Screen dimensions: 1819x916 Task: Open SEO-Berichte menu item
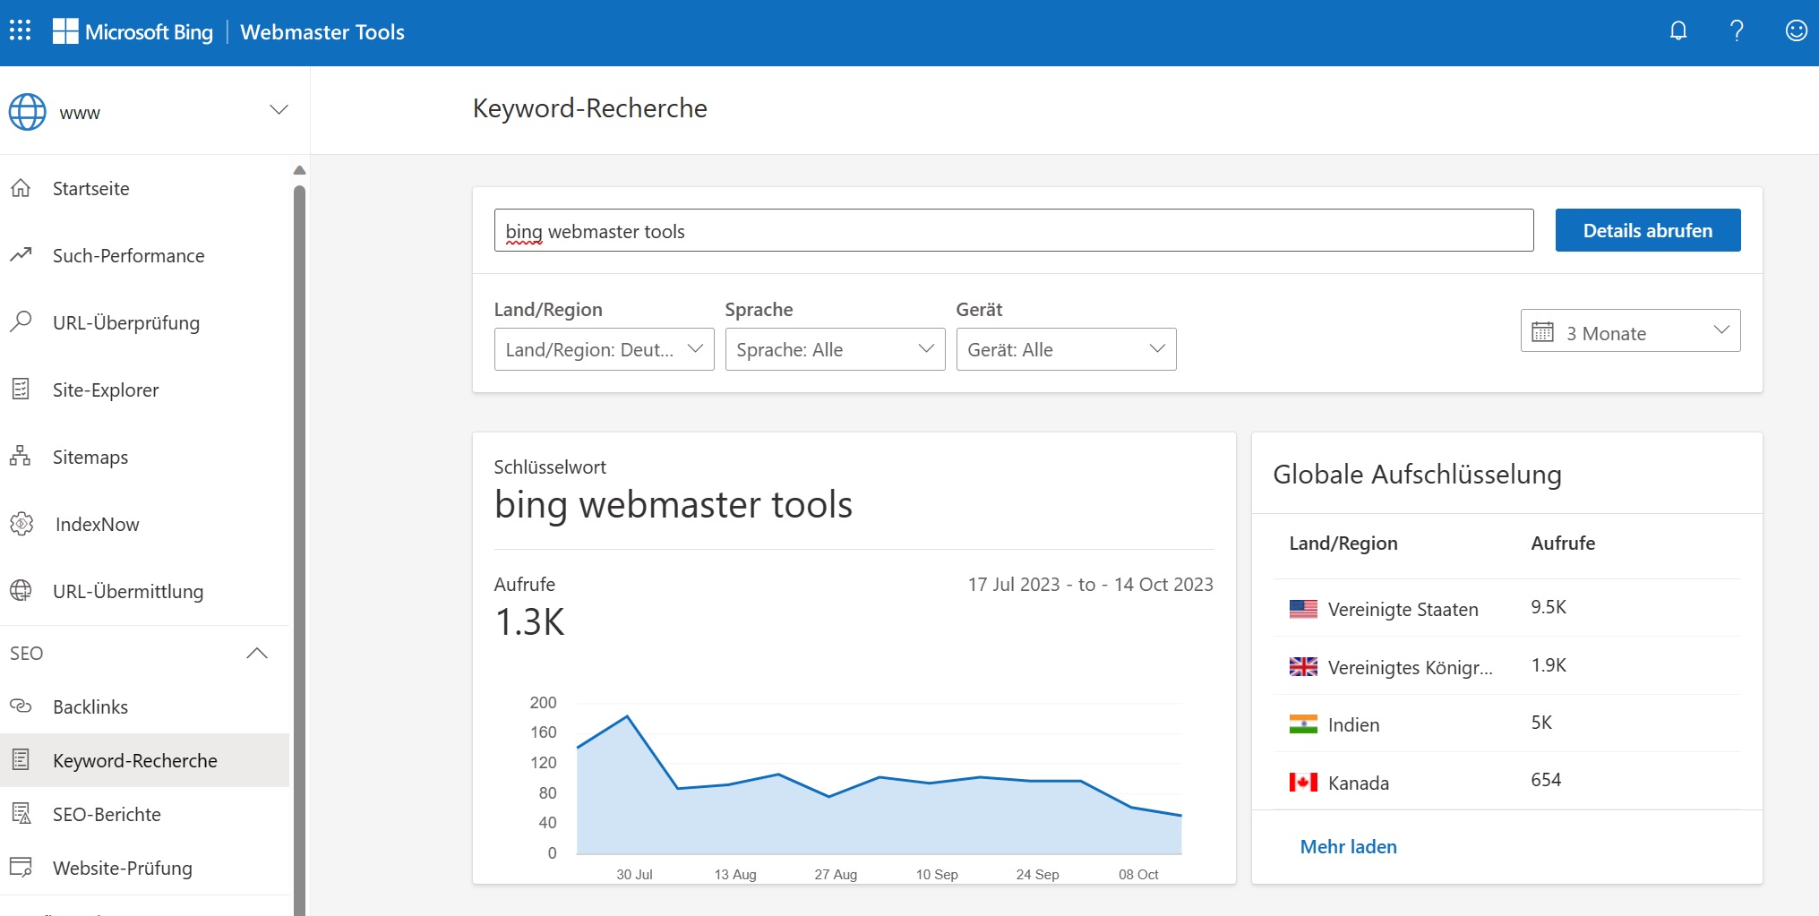tap(144, 814)
